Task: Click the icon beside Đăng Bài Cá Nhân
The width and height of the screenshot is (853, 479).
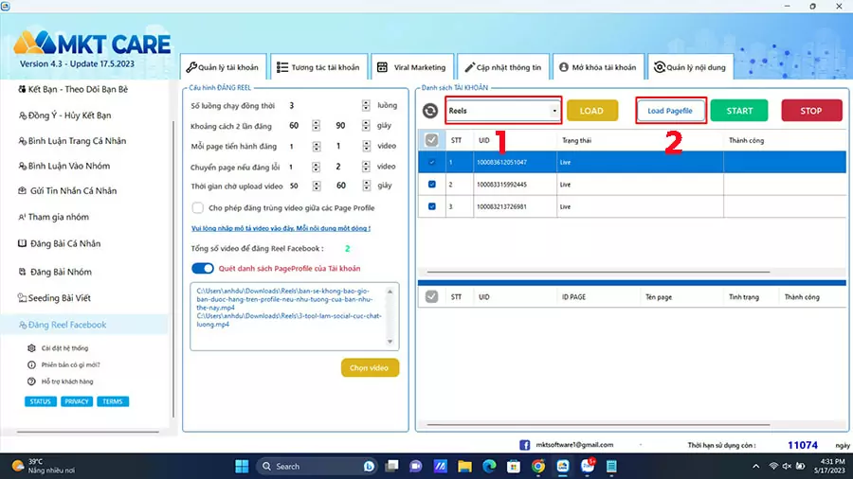Action: coord(23,243)
